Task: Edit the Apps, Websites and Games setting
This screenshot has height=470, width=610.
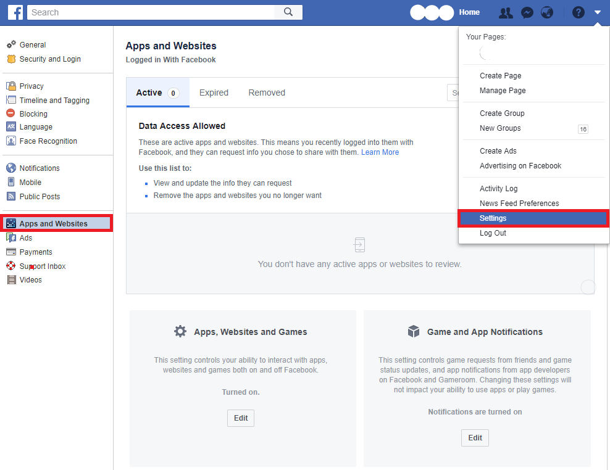Action: (241, 418)
